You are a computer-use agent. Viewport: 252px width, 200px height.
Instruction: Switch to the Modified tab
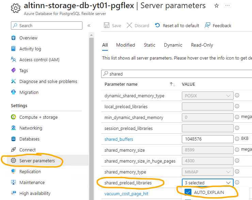click(125, 45)
